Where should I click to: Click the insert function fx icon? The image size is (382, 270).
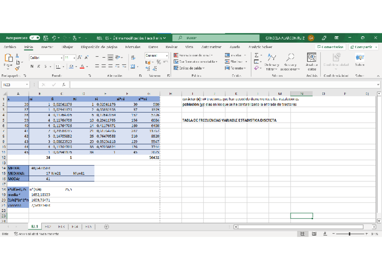coord(64,85)
